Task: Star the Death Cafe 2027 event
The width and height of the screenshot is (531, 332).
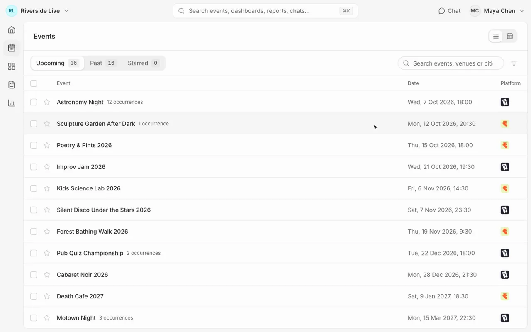Action: [47, 296]
